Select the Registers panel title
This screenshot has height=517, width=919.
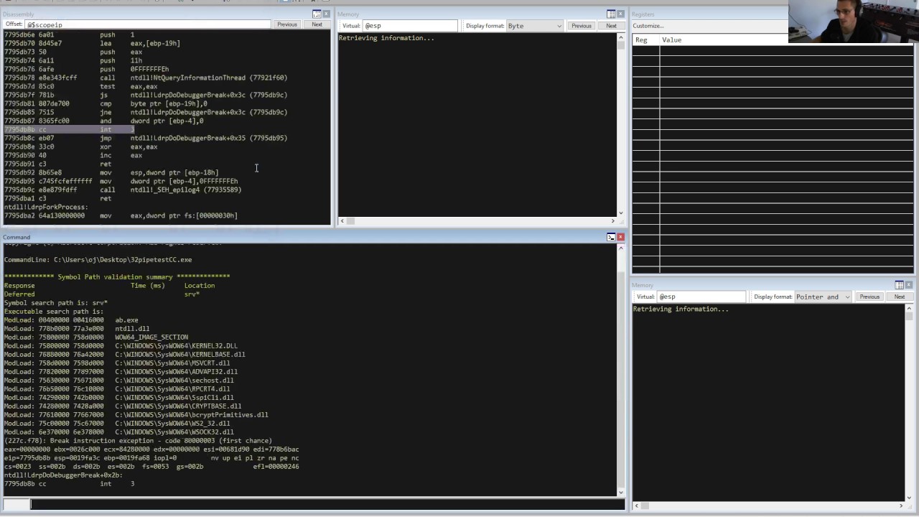(x=643, y=14)
